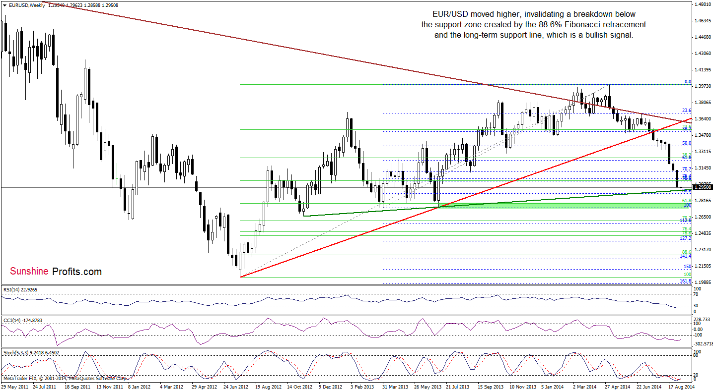Viewport: 713px width, 391px height.
Task: Click the 161.8 Fibonacci level label
Action: [686, 281]
